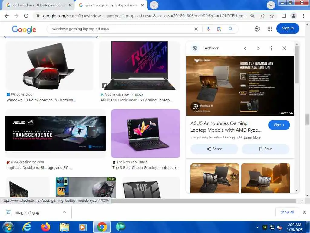Go back with the browser back arrow
310x233 pixels.
pyautogui.click(x=7, y=16)
